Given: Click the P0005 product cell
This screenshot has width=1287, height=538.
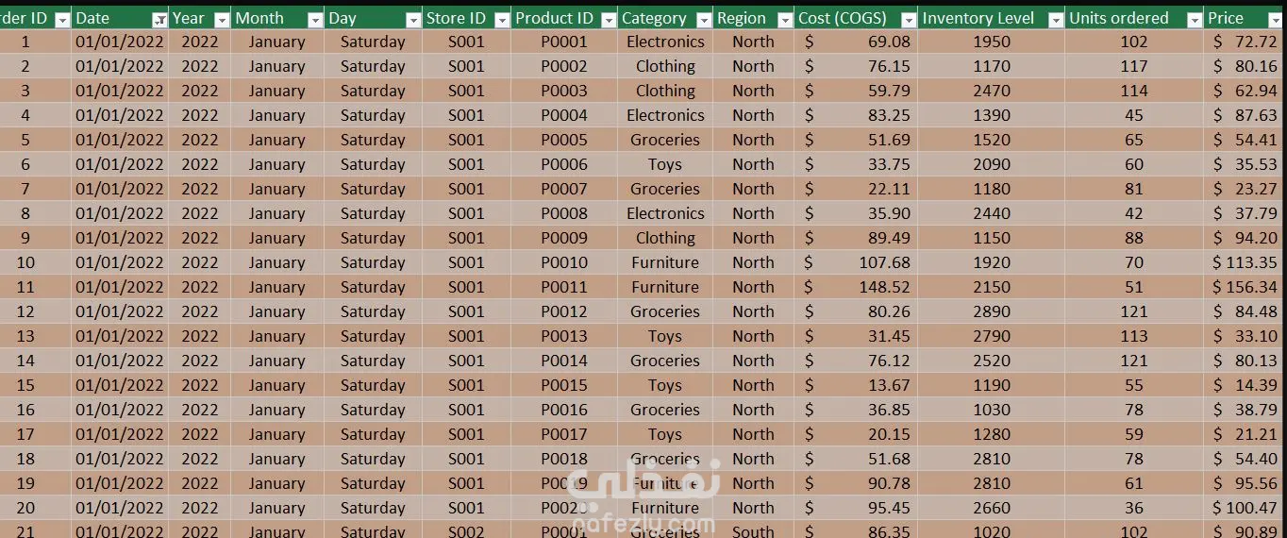Looking at the screenshot, I should [x=564, y=140].
